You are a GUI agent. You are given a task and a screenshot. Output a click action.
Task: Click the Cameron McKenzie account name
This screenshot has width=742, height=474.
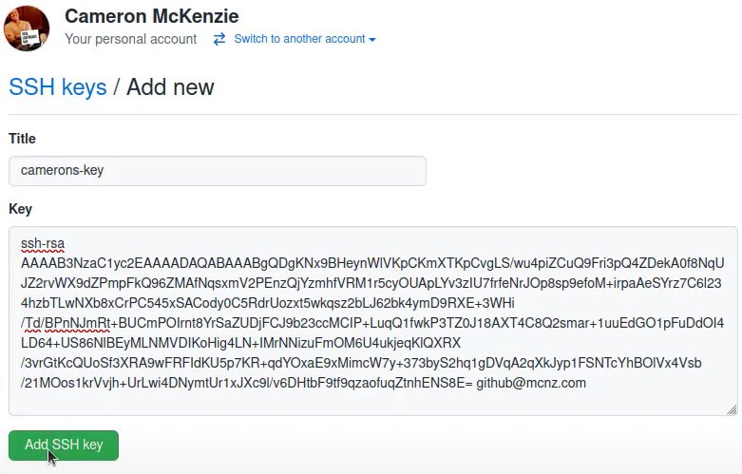coord(152,16)
